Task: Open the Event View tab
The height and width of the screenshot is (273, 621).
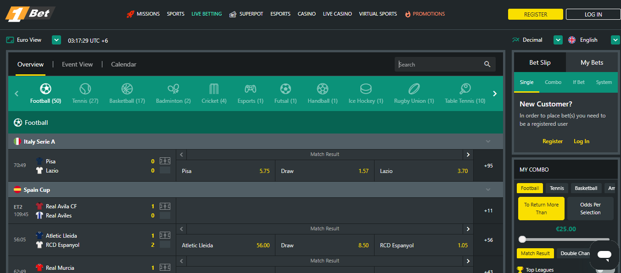Action: [x=77, y=64]
